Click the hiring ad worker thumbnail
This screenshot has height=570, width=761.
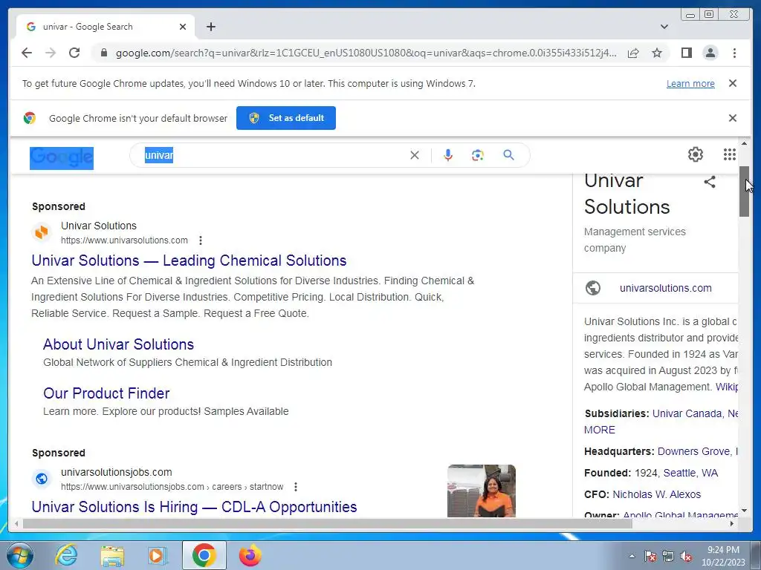482,491
